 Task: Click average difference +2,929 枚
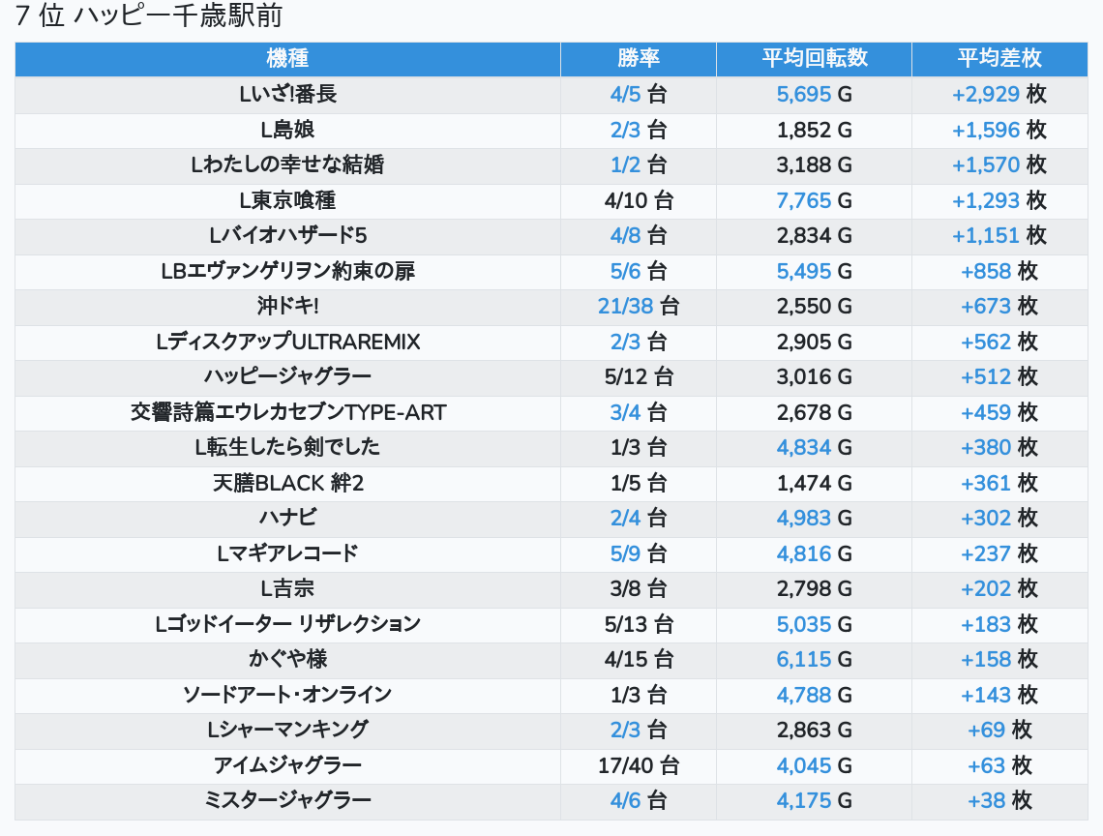(x=999, y=94)
